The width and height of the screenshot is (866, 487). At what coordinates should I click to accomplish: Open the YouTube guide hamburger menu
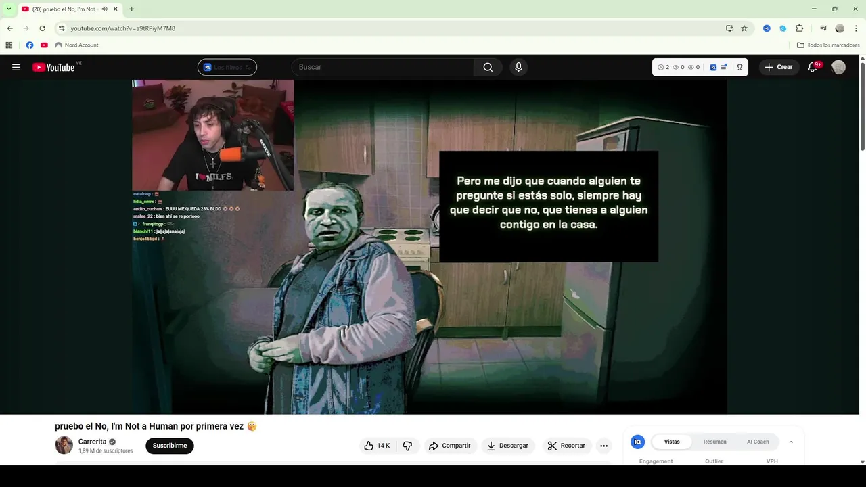pyautogui.click(x=16, y=67)
